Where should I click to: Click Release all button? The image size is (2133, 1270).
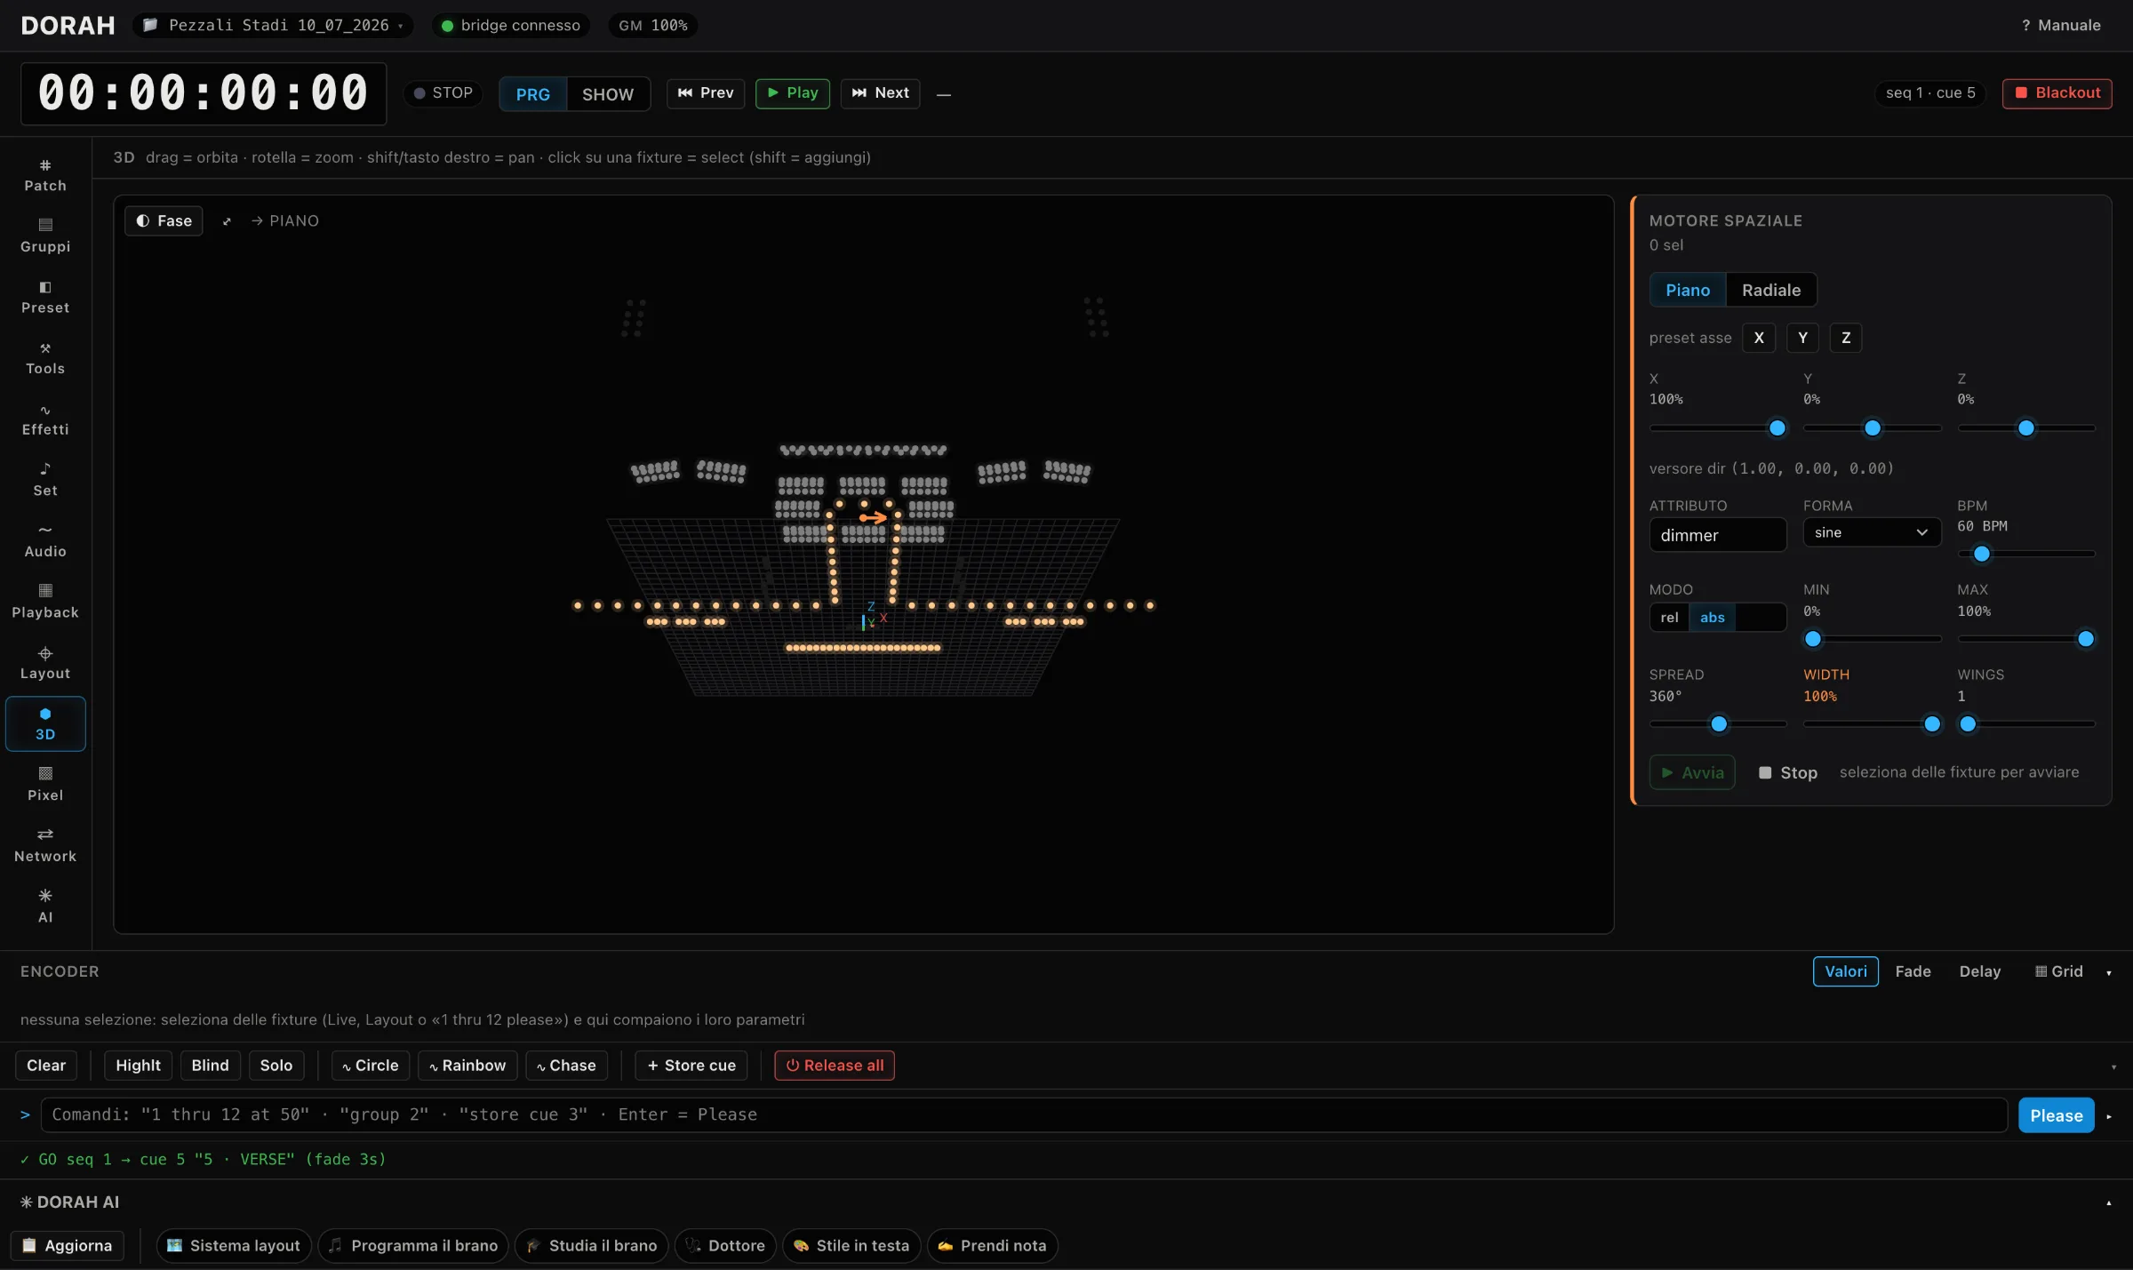point(835,1066)
